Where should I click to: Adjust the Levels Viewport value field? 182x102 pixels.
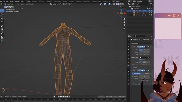[144, 76]
